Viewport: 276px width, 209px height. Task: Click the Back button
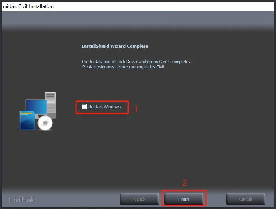point(139,199)
